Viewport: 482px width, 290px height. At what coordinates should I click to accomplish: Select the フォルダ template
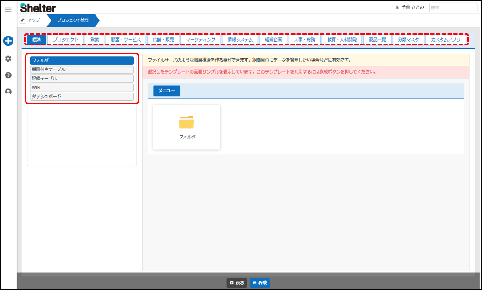82,61
